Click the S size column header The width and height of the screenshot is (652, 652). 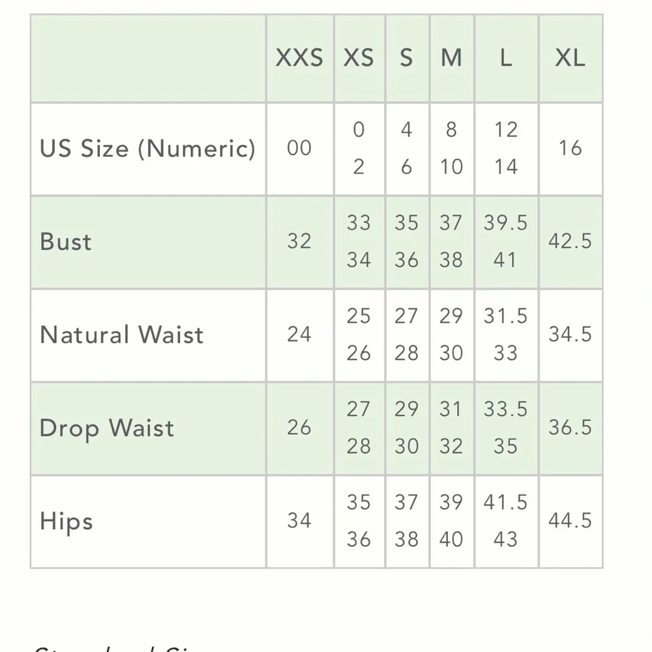pos(406,58)
